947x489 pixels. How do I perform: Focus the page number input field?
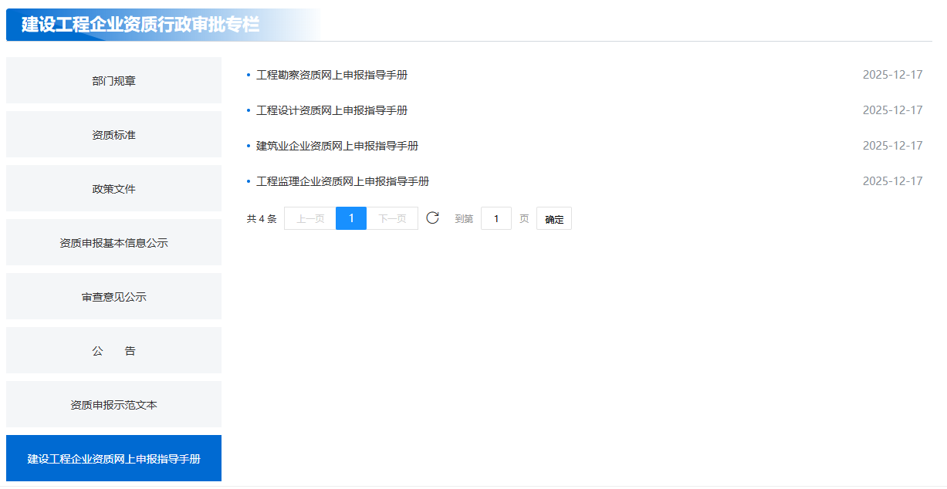[x=495, y=218]
